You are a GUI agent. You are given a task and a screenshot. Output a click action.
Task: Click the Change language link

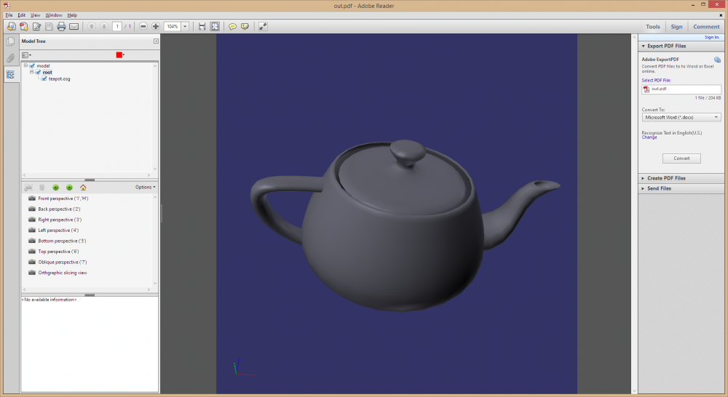point(649,137)
